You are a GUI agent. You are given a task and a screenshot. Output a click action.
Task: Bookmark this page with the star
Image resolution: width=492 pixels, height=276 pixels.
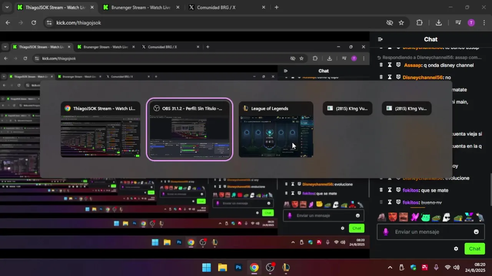click(x=401, y=23)
